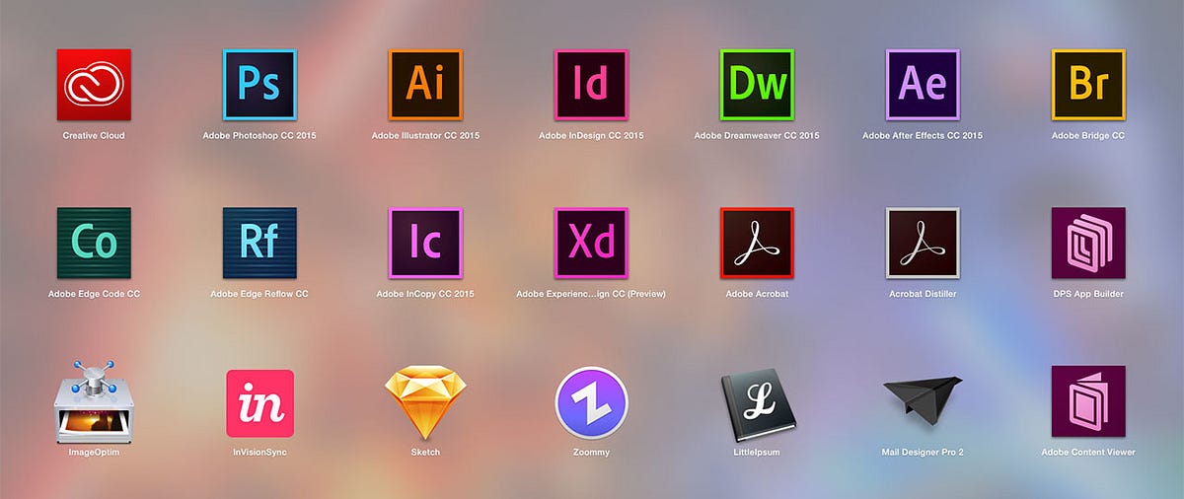Screen dimensions: 1184x499
Task: Click the 'Adobe Edge Code CC' label
Action: point(94,294)
